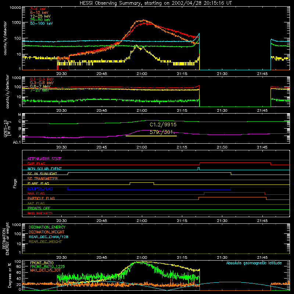
Task: Click the raised FLARE_FLAG step segment
Action: [x=142, y=182]
